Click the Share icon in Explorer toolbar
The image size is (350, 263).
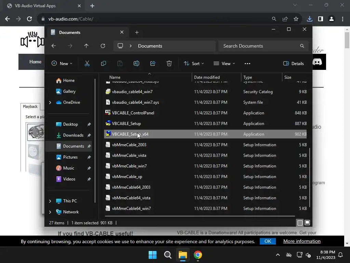point(153,63)
